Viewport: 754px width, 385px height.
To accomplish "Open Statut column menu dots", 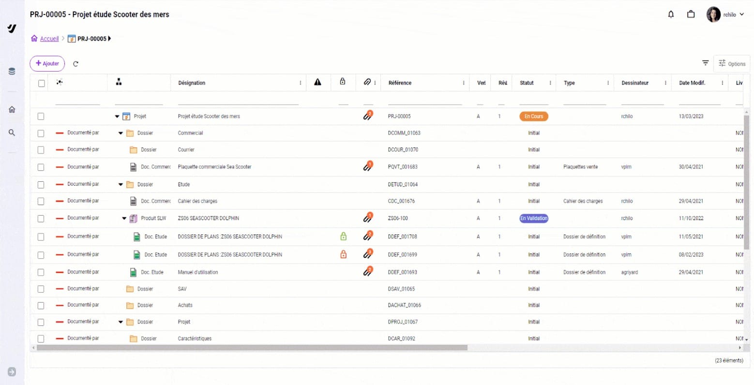I will tap(550, 83).
